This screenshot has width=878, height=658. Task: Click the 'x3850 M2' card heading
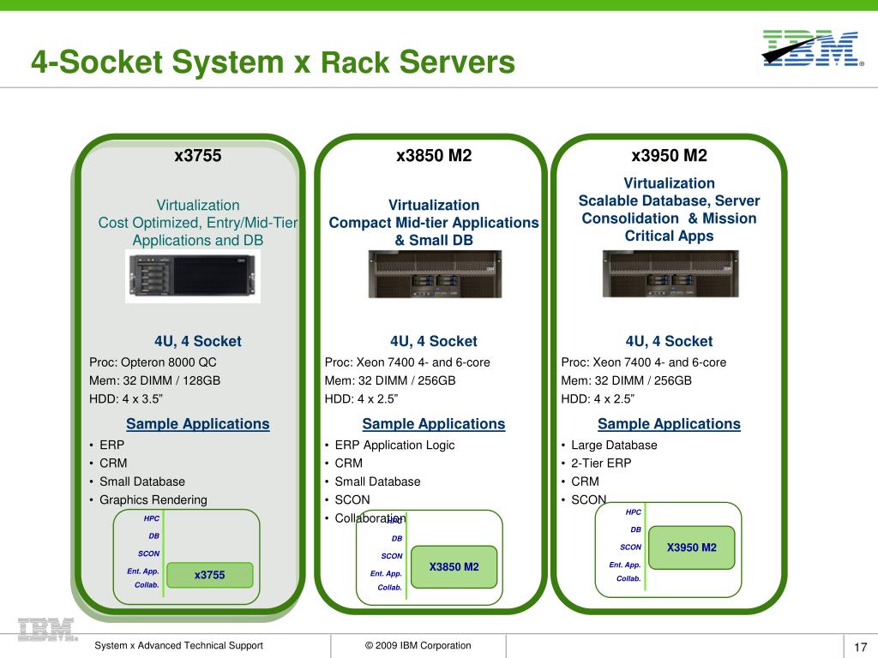pyautogui.click(x=434, y=156)
